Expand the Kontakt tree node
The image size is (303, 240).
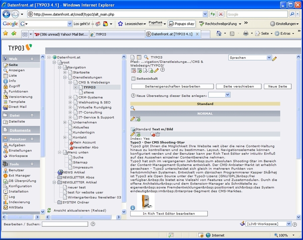pyautogui.click(x=65, y=137)
